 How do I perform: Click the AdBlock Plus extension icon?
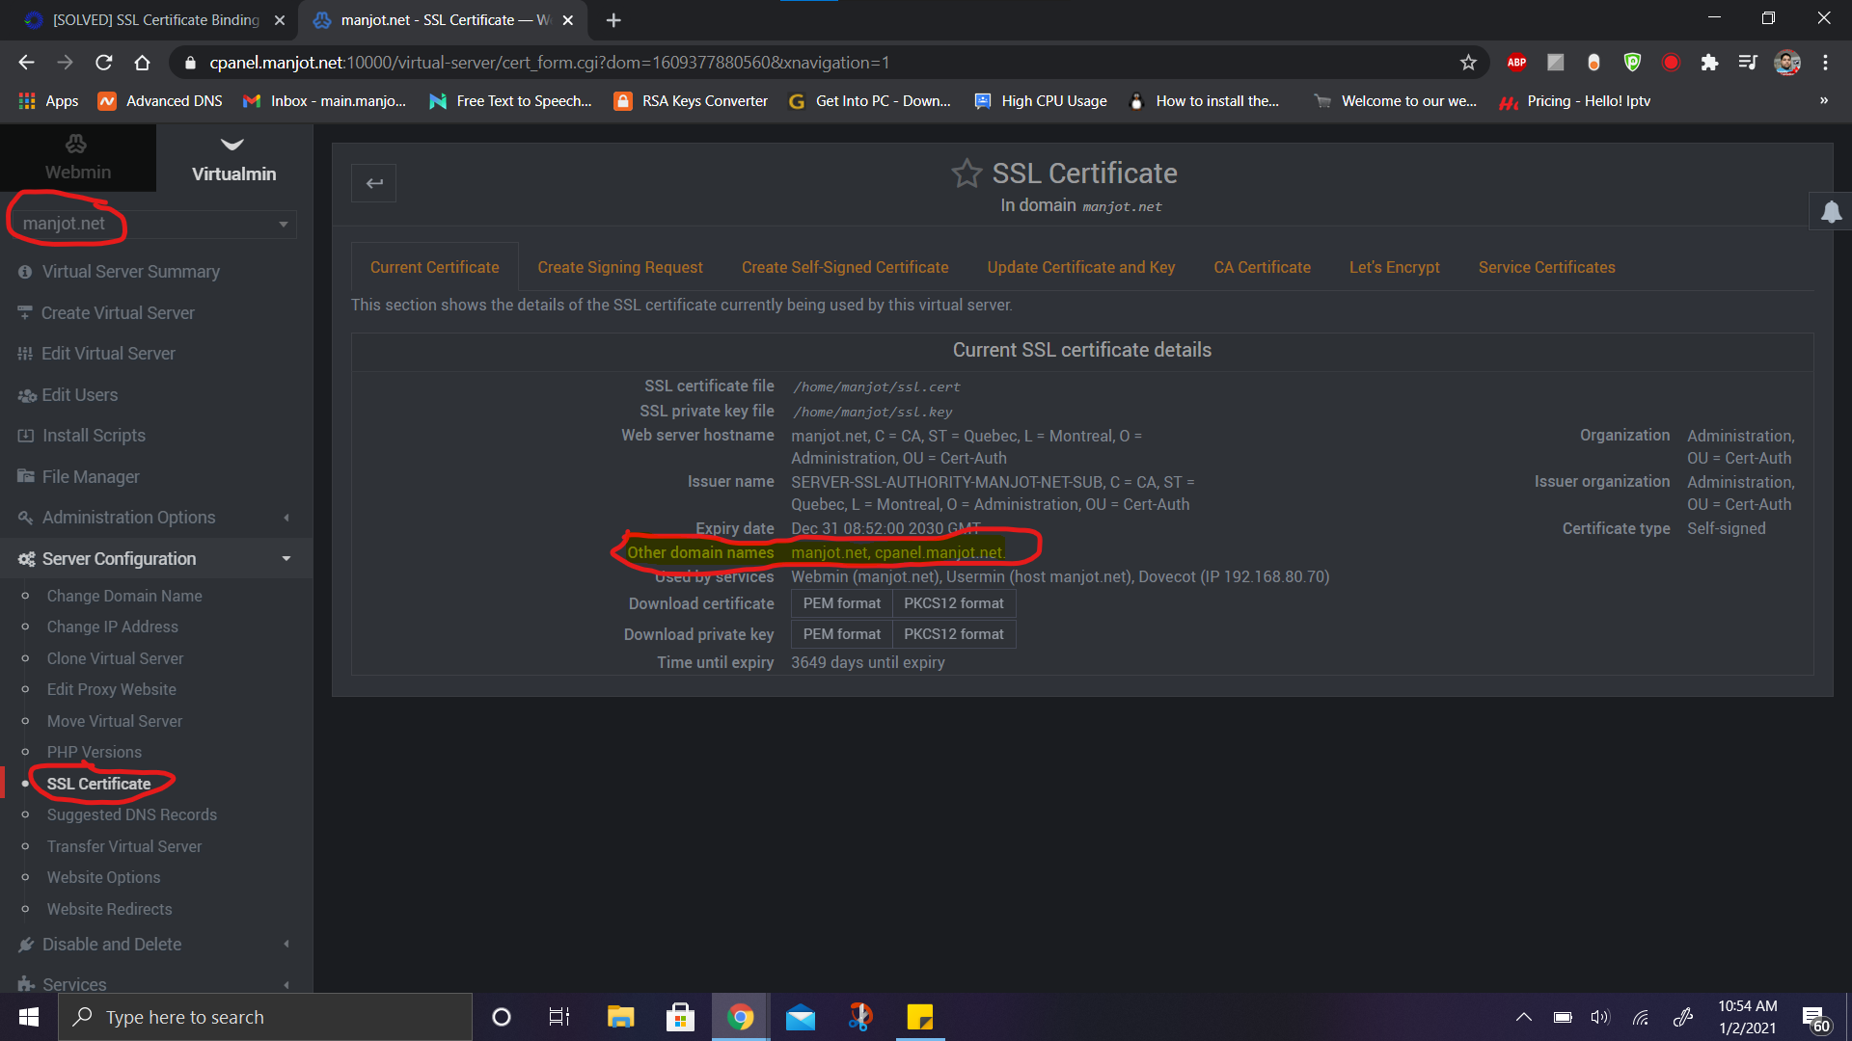[1516, 63]
